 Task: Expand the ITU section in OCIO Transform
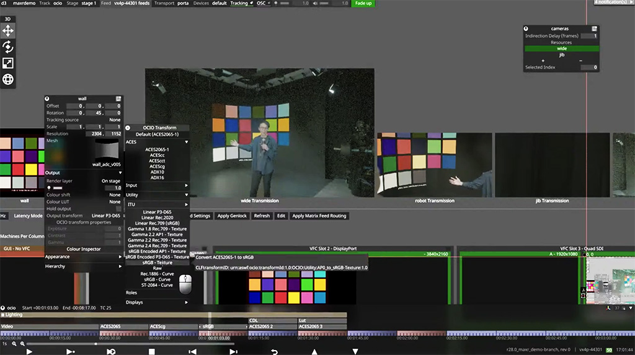pyautogui.click(x=186, y=204)
